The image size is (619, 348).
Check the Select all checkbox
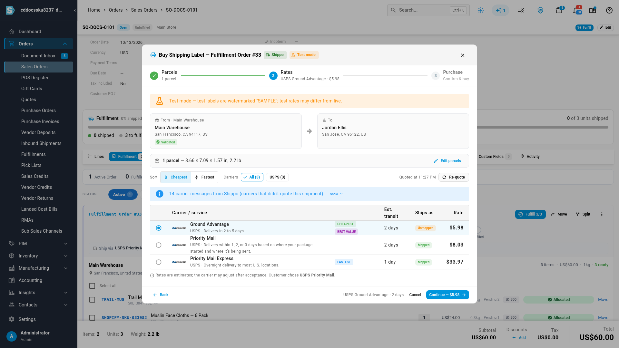92,286
